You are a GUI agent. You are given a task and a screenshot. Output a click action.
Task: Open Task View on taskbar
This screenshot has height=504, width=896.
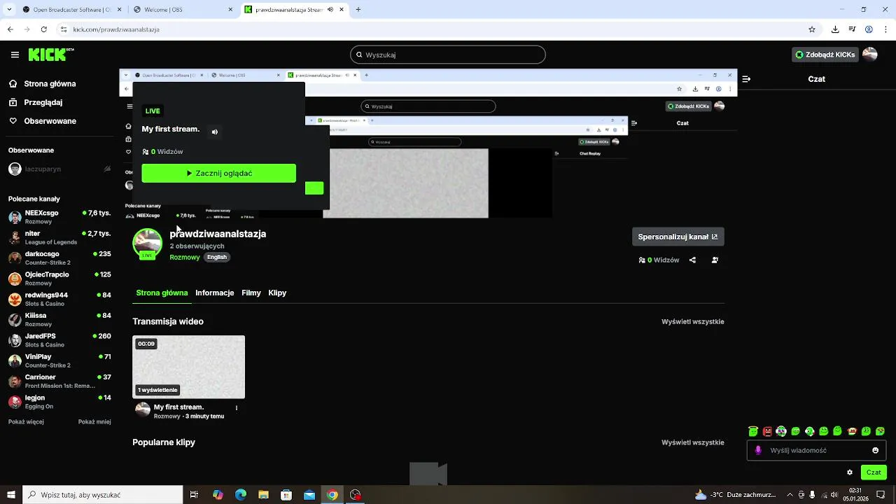(x=194, y=495)
